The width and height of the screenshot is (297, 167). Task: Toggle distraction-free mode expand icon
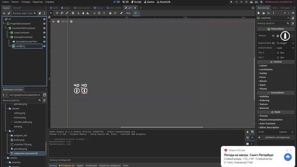253,8
